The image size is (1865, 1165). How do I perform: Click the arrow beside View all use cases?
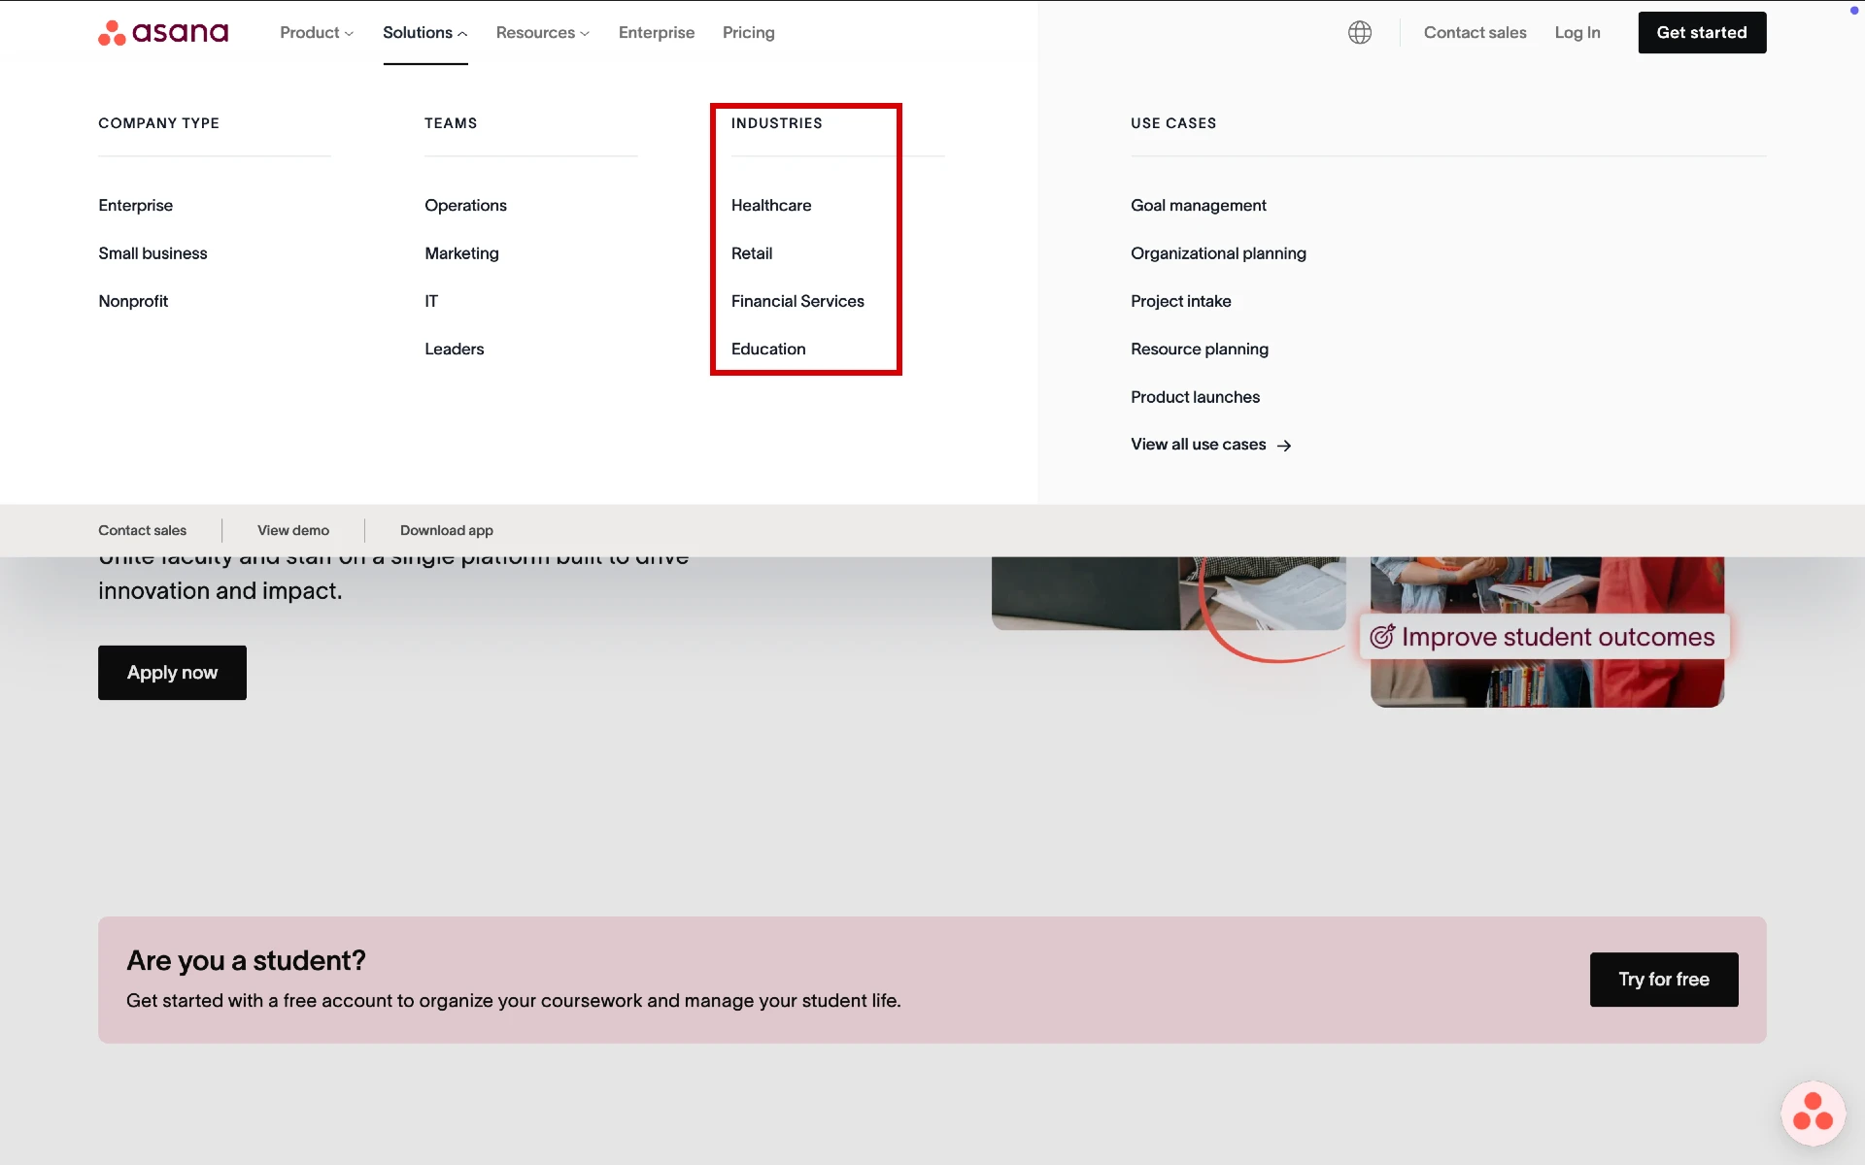click(1284, 446)
